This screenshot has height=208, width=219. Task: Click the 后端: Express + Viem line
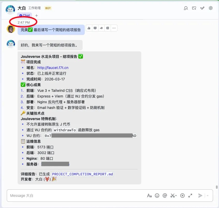coord(65,96)
